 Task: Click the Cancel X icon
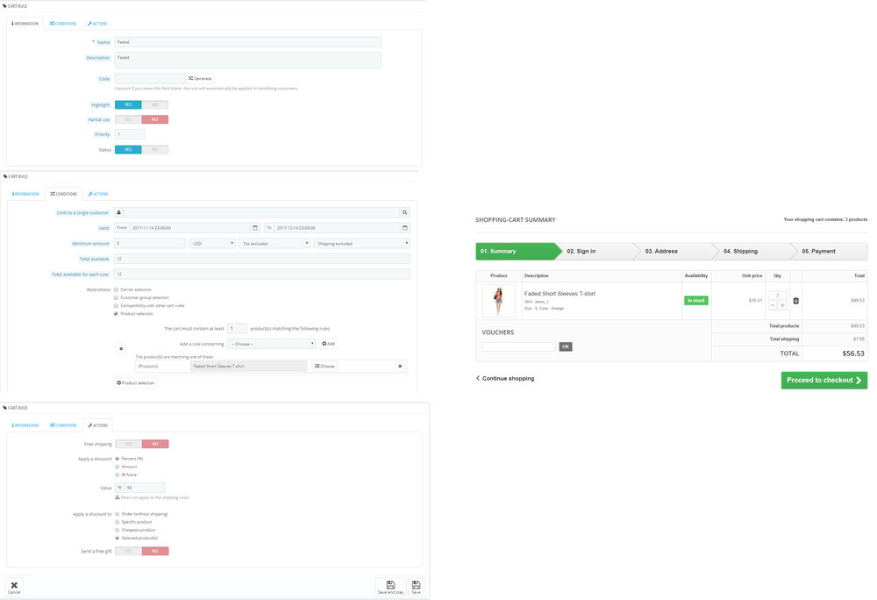(14, 587)
